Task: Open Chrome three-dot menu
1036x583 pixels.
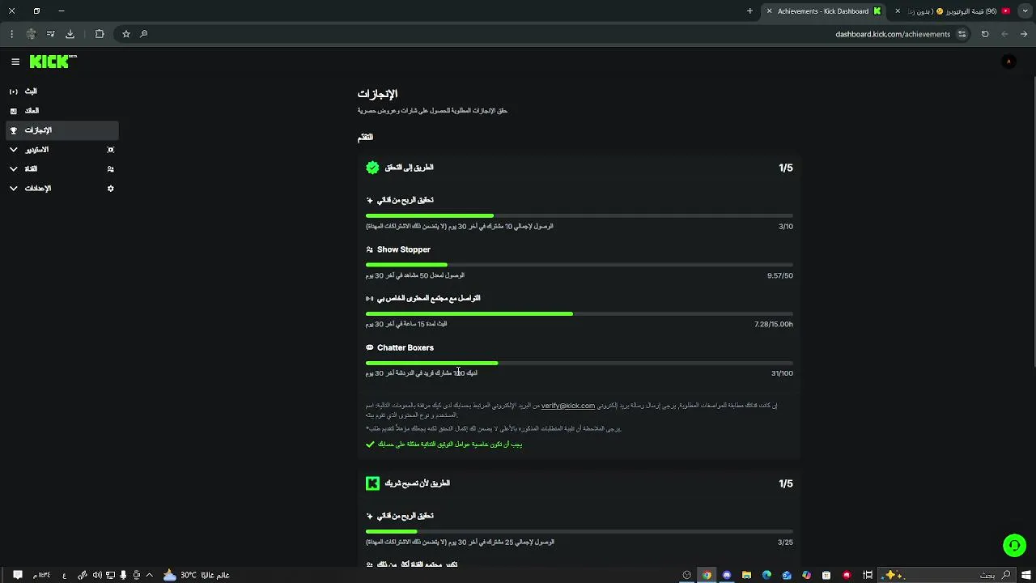Action: click(x=11, y=34)
